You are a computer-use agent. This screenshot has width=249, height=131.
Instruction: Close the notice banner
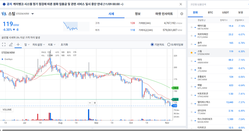181,4
